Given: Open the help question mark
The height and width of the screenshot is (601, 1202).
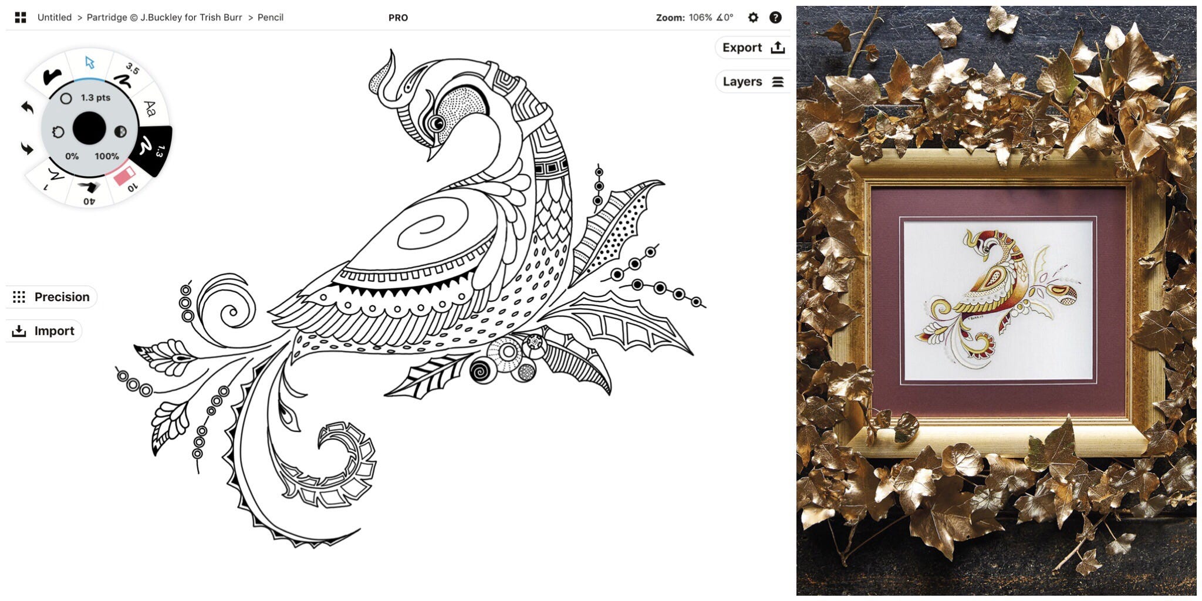Looking at the screenshot, I should (x=775, y=18).
